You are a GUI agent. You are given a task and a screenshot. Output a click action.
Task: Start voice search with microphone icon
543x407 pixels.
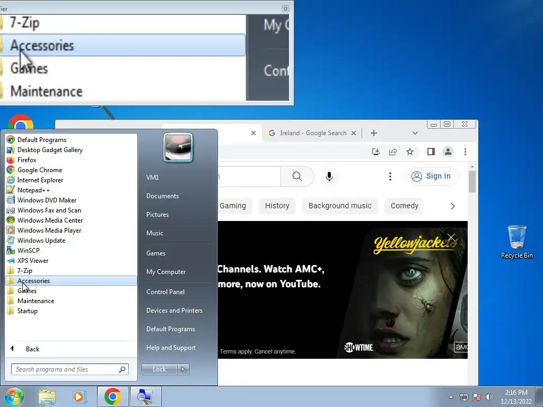(x=329, y=176)
